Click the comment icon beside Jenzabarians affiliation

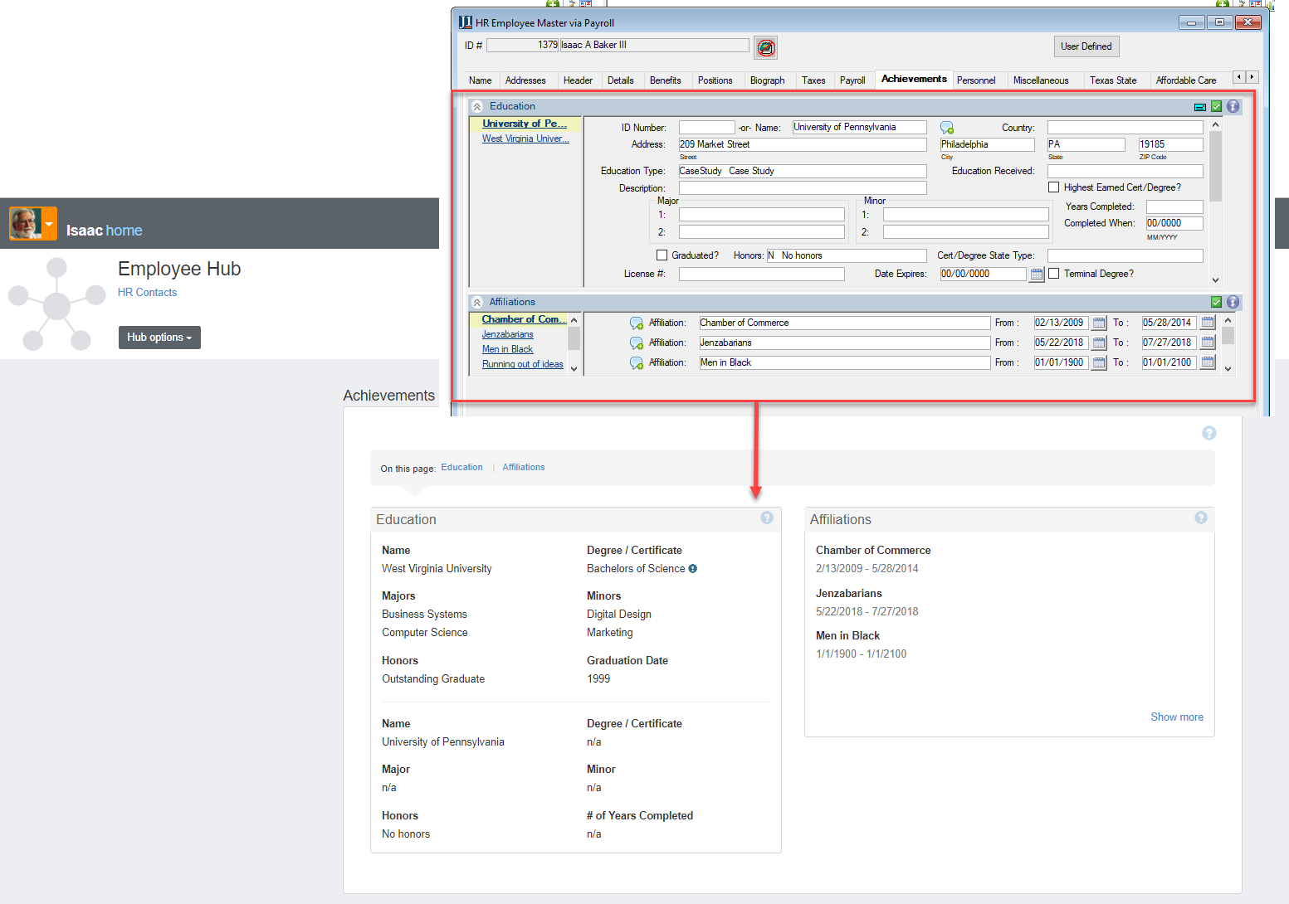coord(637,343)
